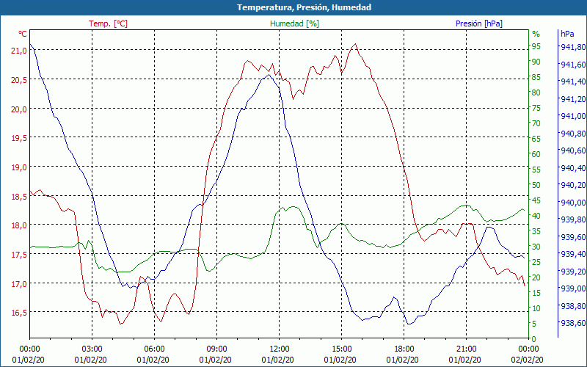Click the 16,5 temperature axis value

[19, 313]
